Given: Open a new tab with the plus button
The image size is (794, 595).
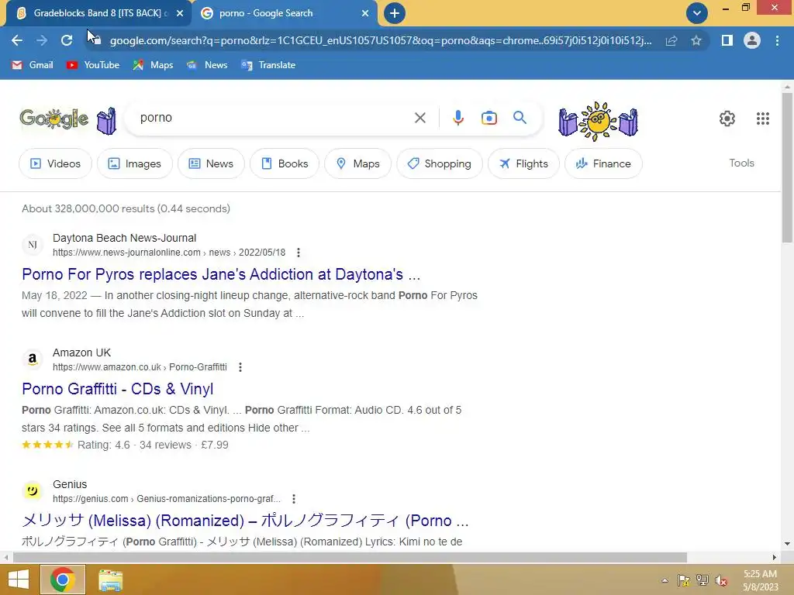Looking at the screenshot, I should [x=395, y=13].
